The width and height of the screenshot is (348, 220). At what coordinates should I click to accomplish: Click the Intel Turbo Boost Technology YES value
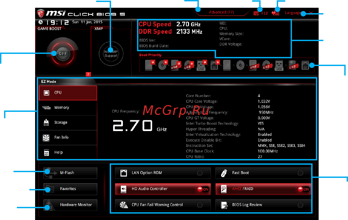(261, 123)
